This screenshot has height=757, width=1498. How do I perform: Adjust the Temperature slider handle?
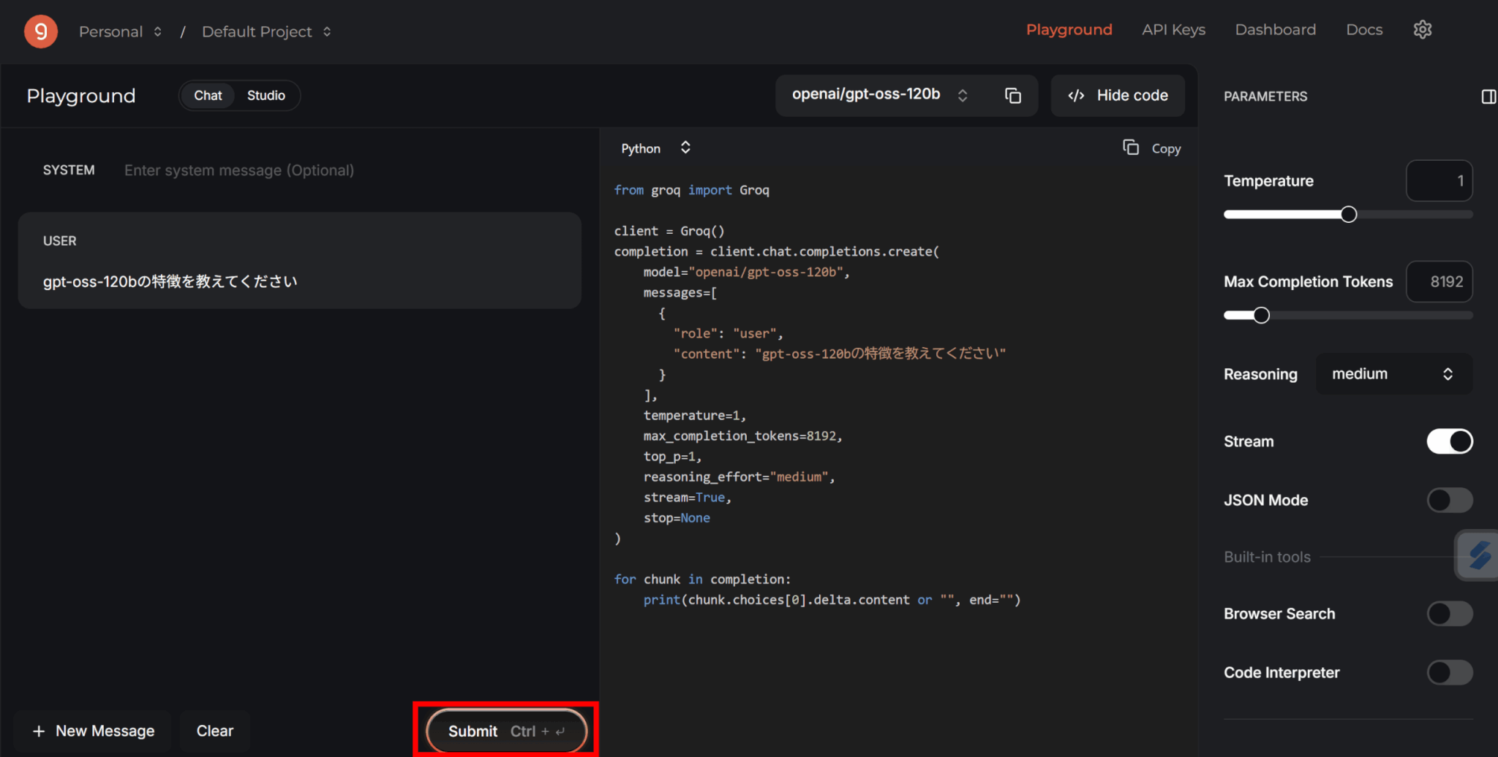pyautogui.click(x=1349, y=214)
